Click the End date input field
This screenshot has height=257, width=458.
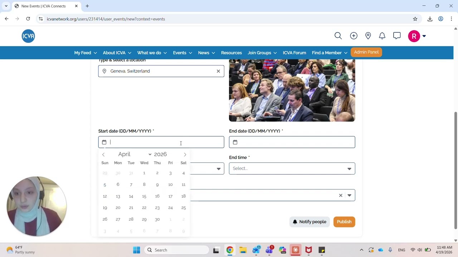pos(292,142)
